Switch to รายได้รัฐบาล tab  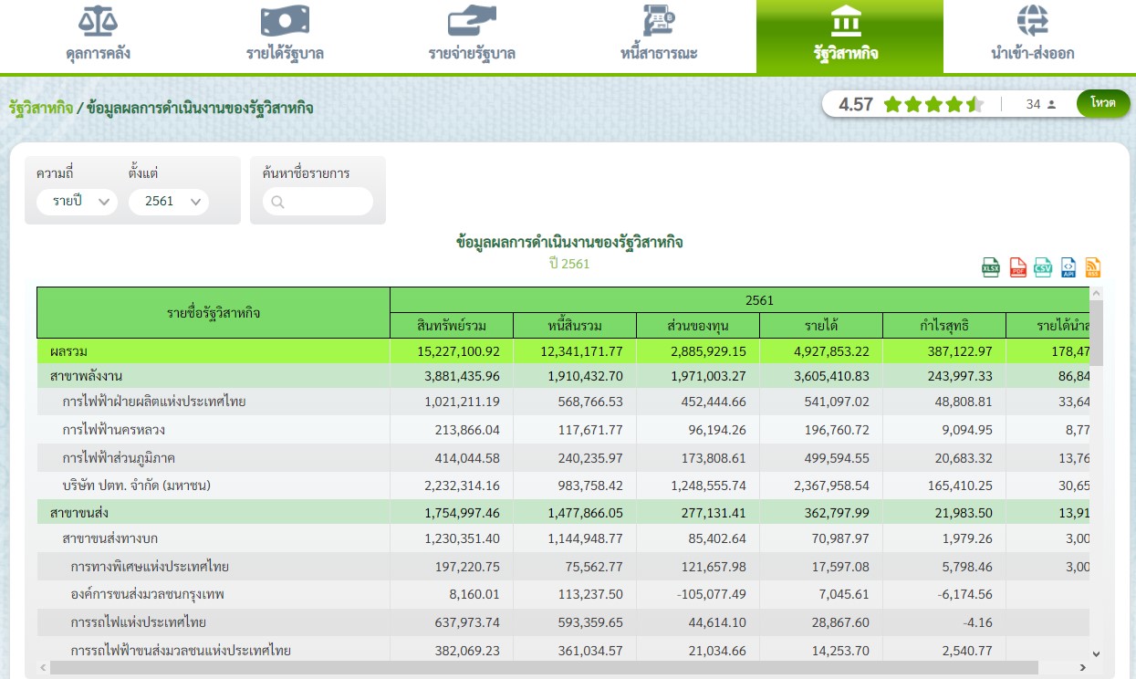point(285,37)
